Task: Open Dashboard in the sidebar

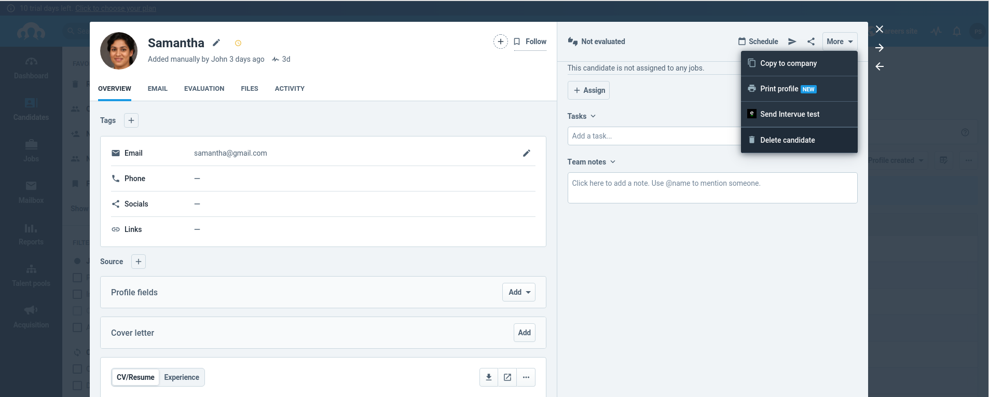Action: click(31, 68)
